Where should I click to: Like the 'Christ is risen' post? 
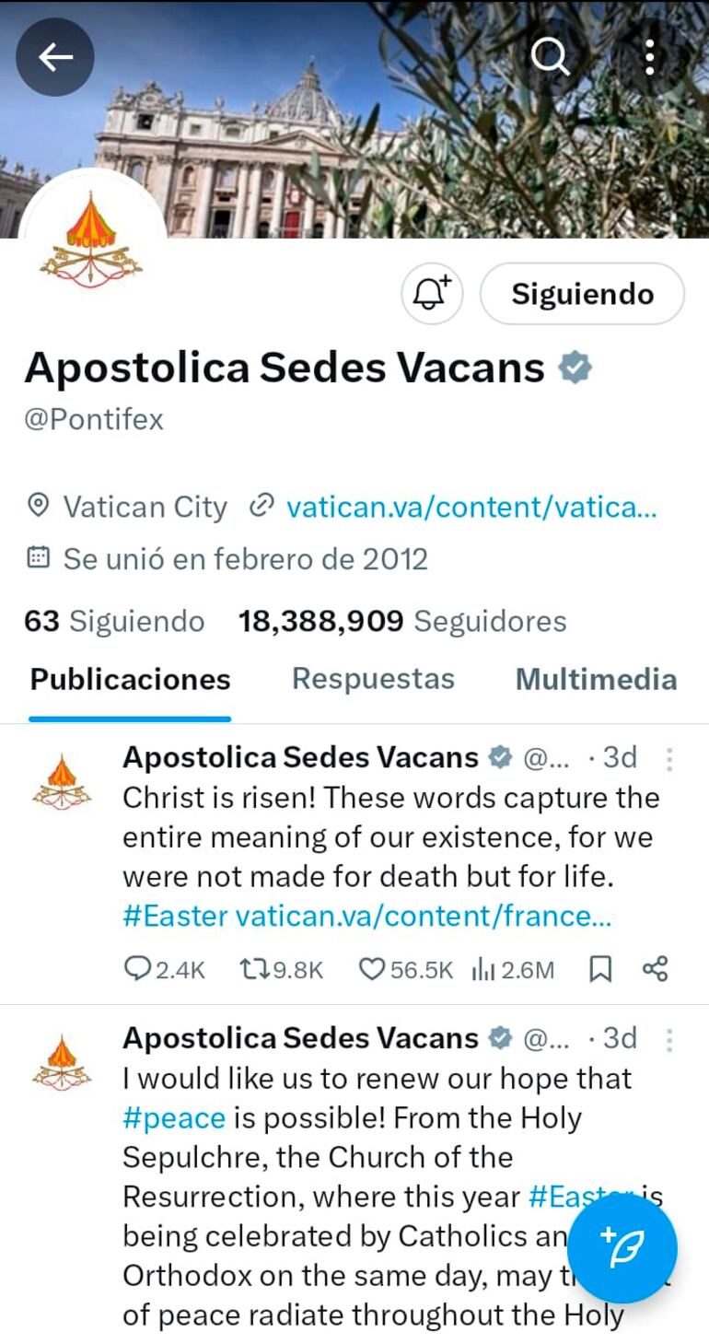pos(371,969)
